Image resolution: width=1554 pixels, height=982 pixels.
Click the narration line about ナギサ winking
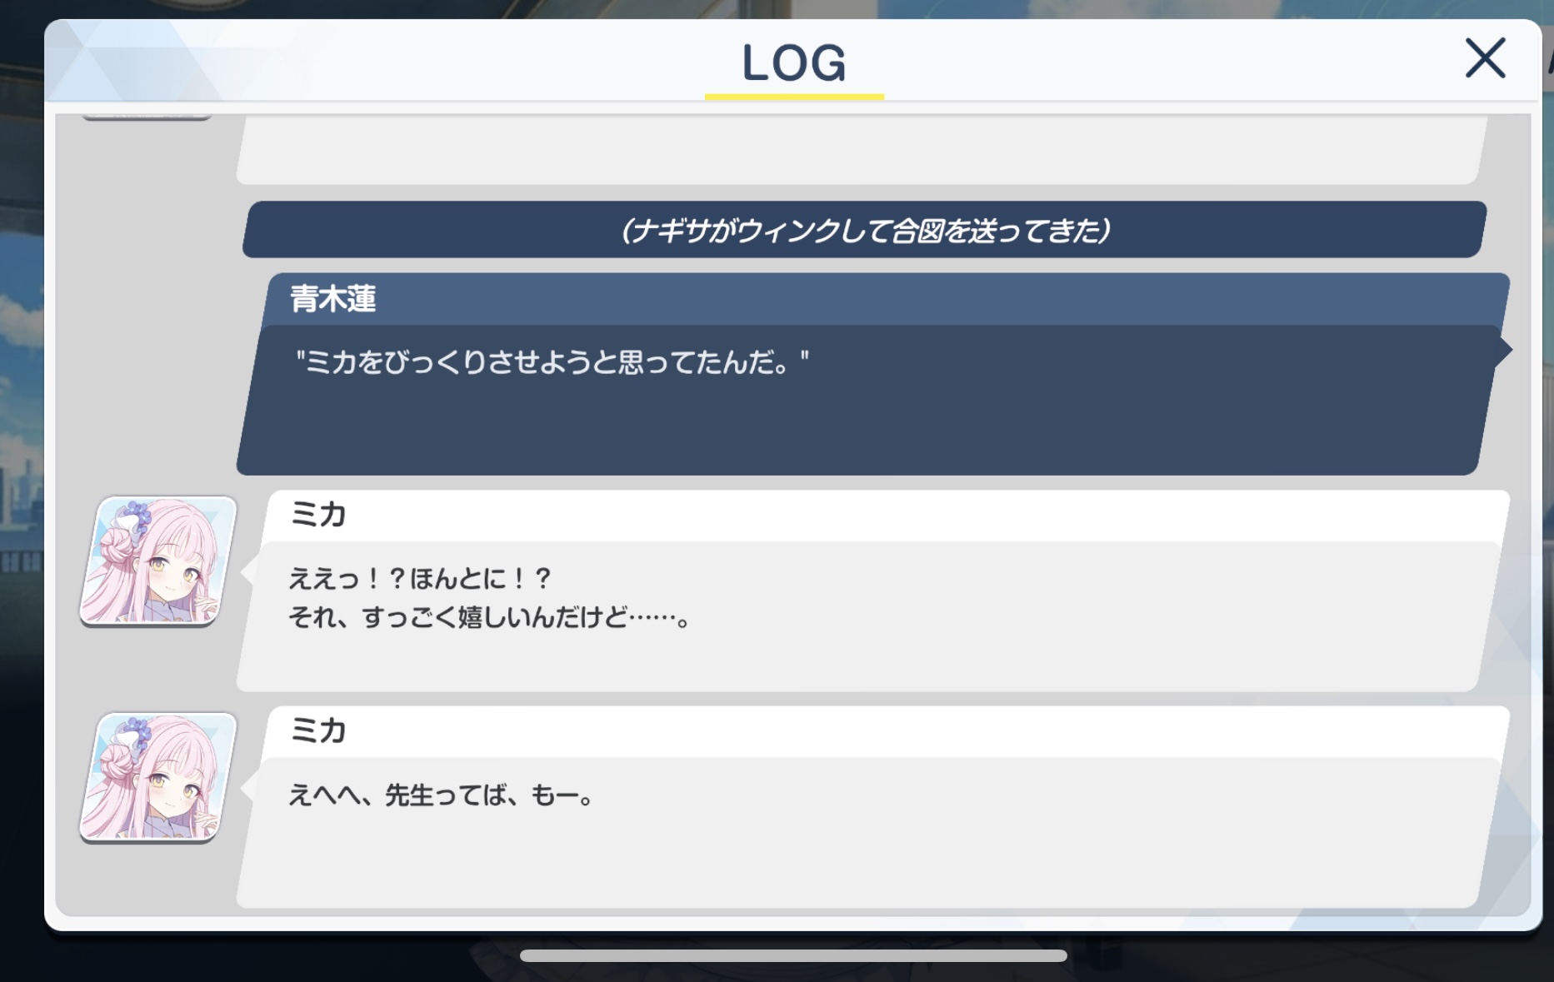point(865,230)
